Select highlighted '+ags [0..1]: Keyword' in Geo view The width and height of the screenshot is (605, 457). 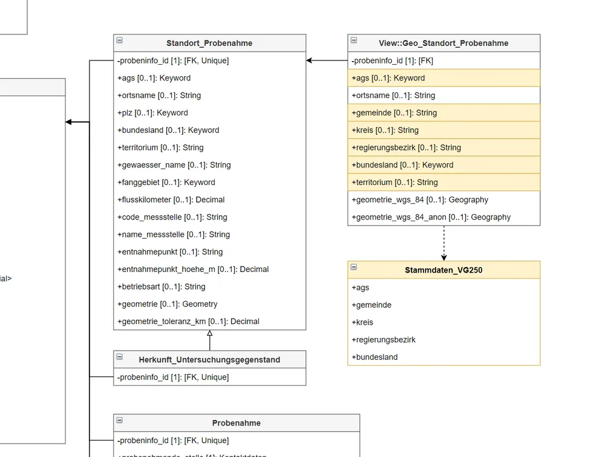pyautogui.click(x=443, y=78)
